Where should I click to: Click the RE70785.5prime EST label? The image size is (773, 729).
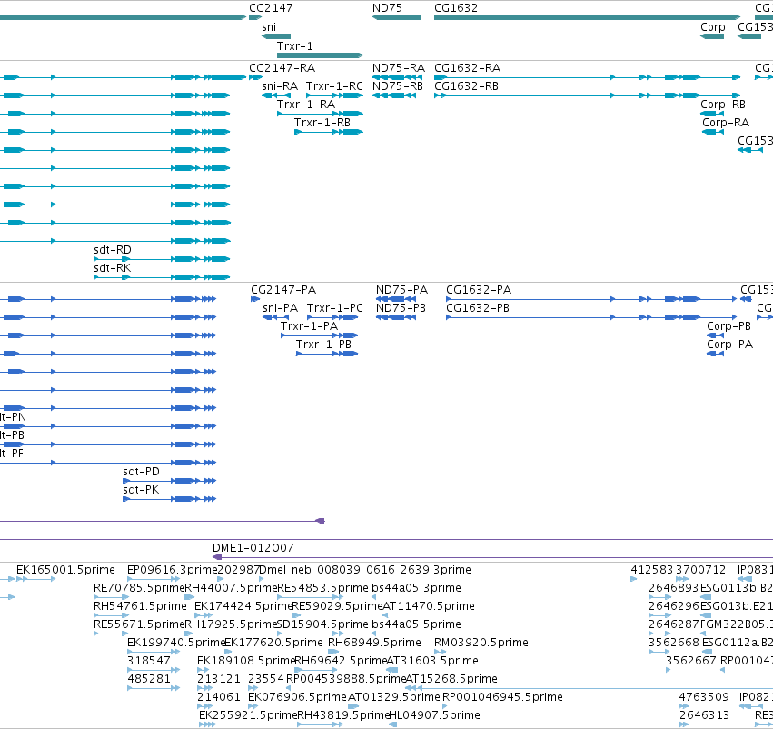(139, 588)
